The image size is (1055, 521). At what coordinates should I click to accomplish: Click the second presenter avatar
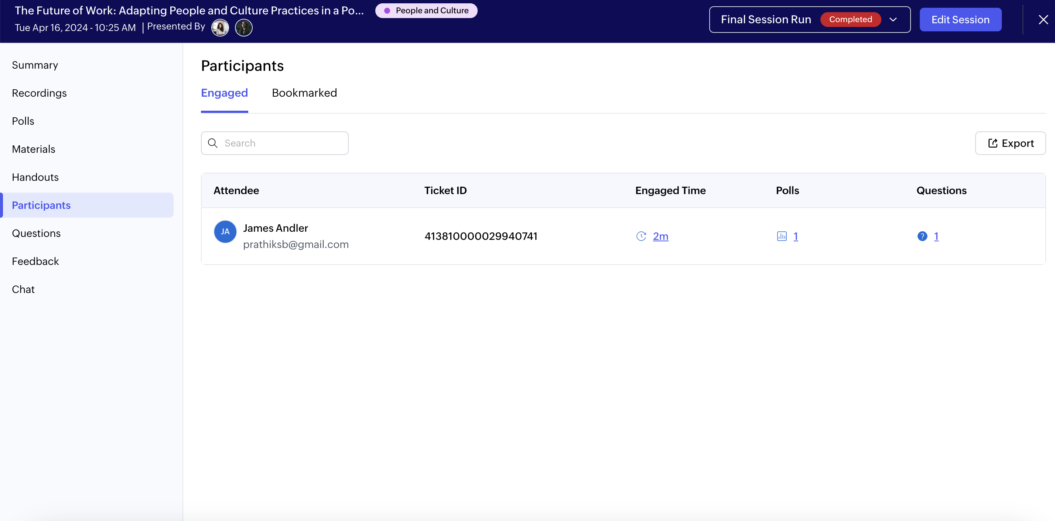[244, 28]
